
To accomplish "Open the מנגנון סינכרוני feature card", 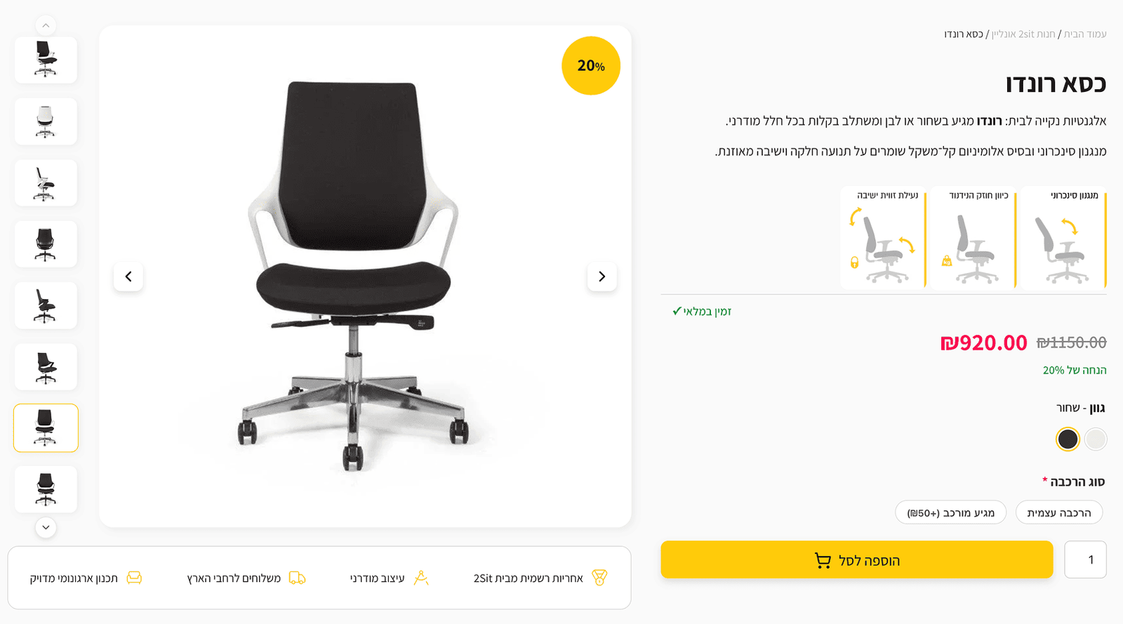I will [x=1063, y=238].
